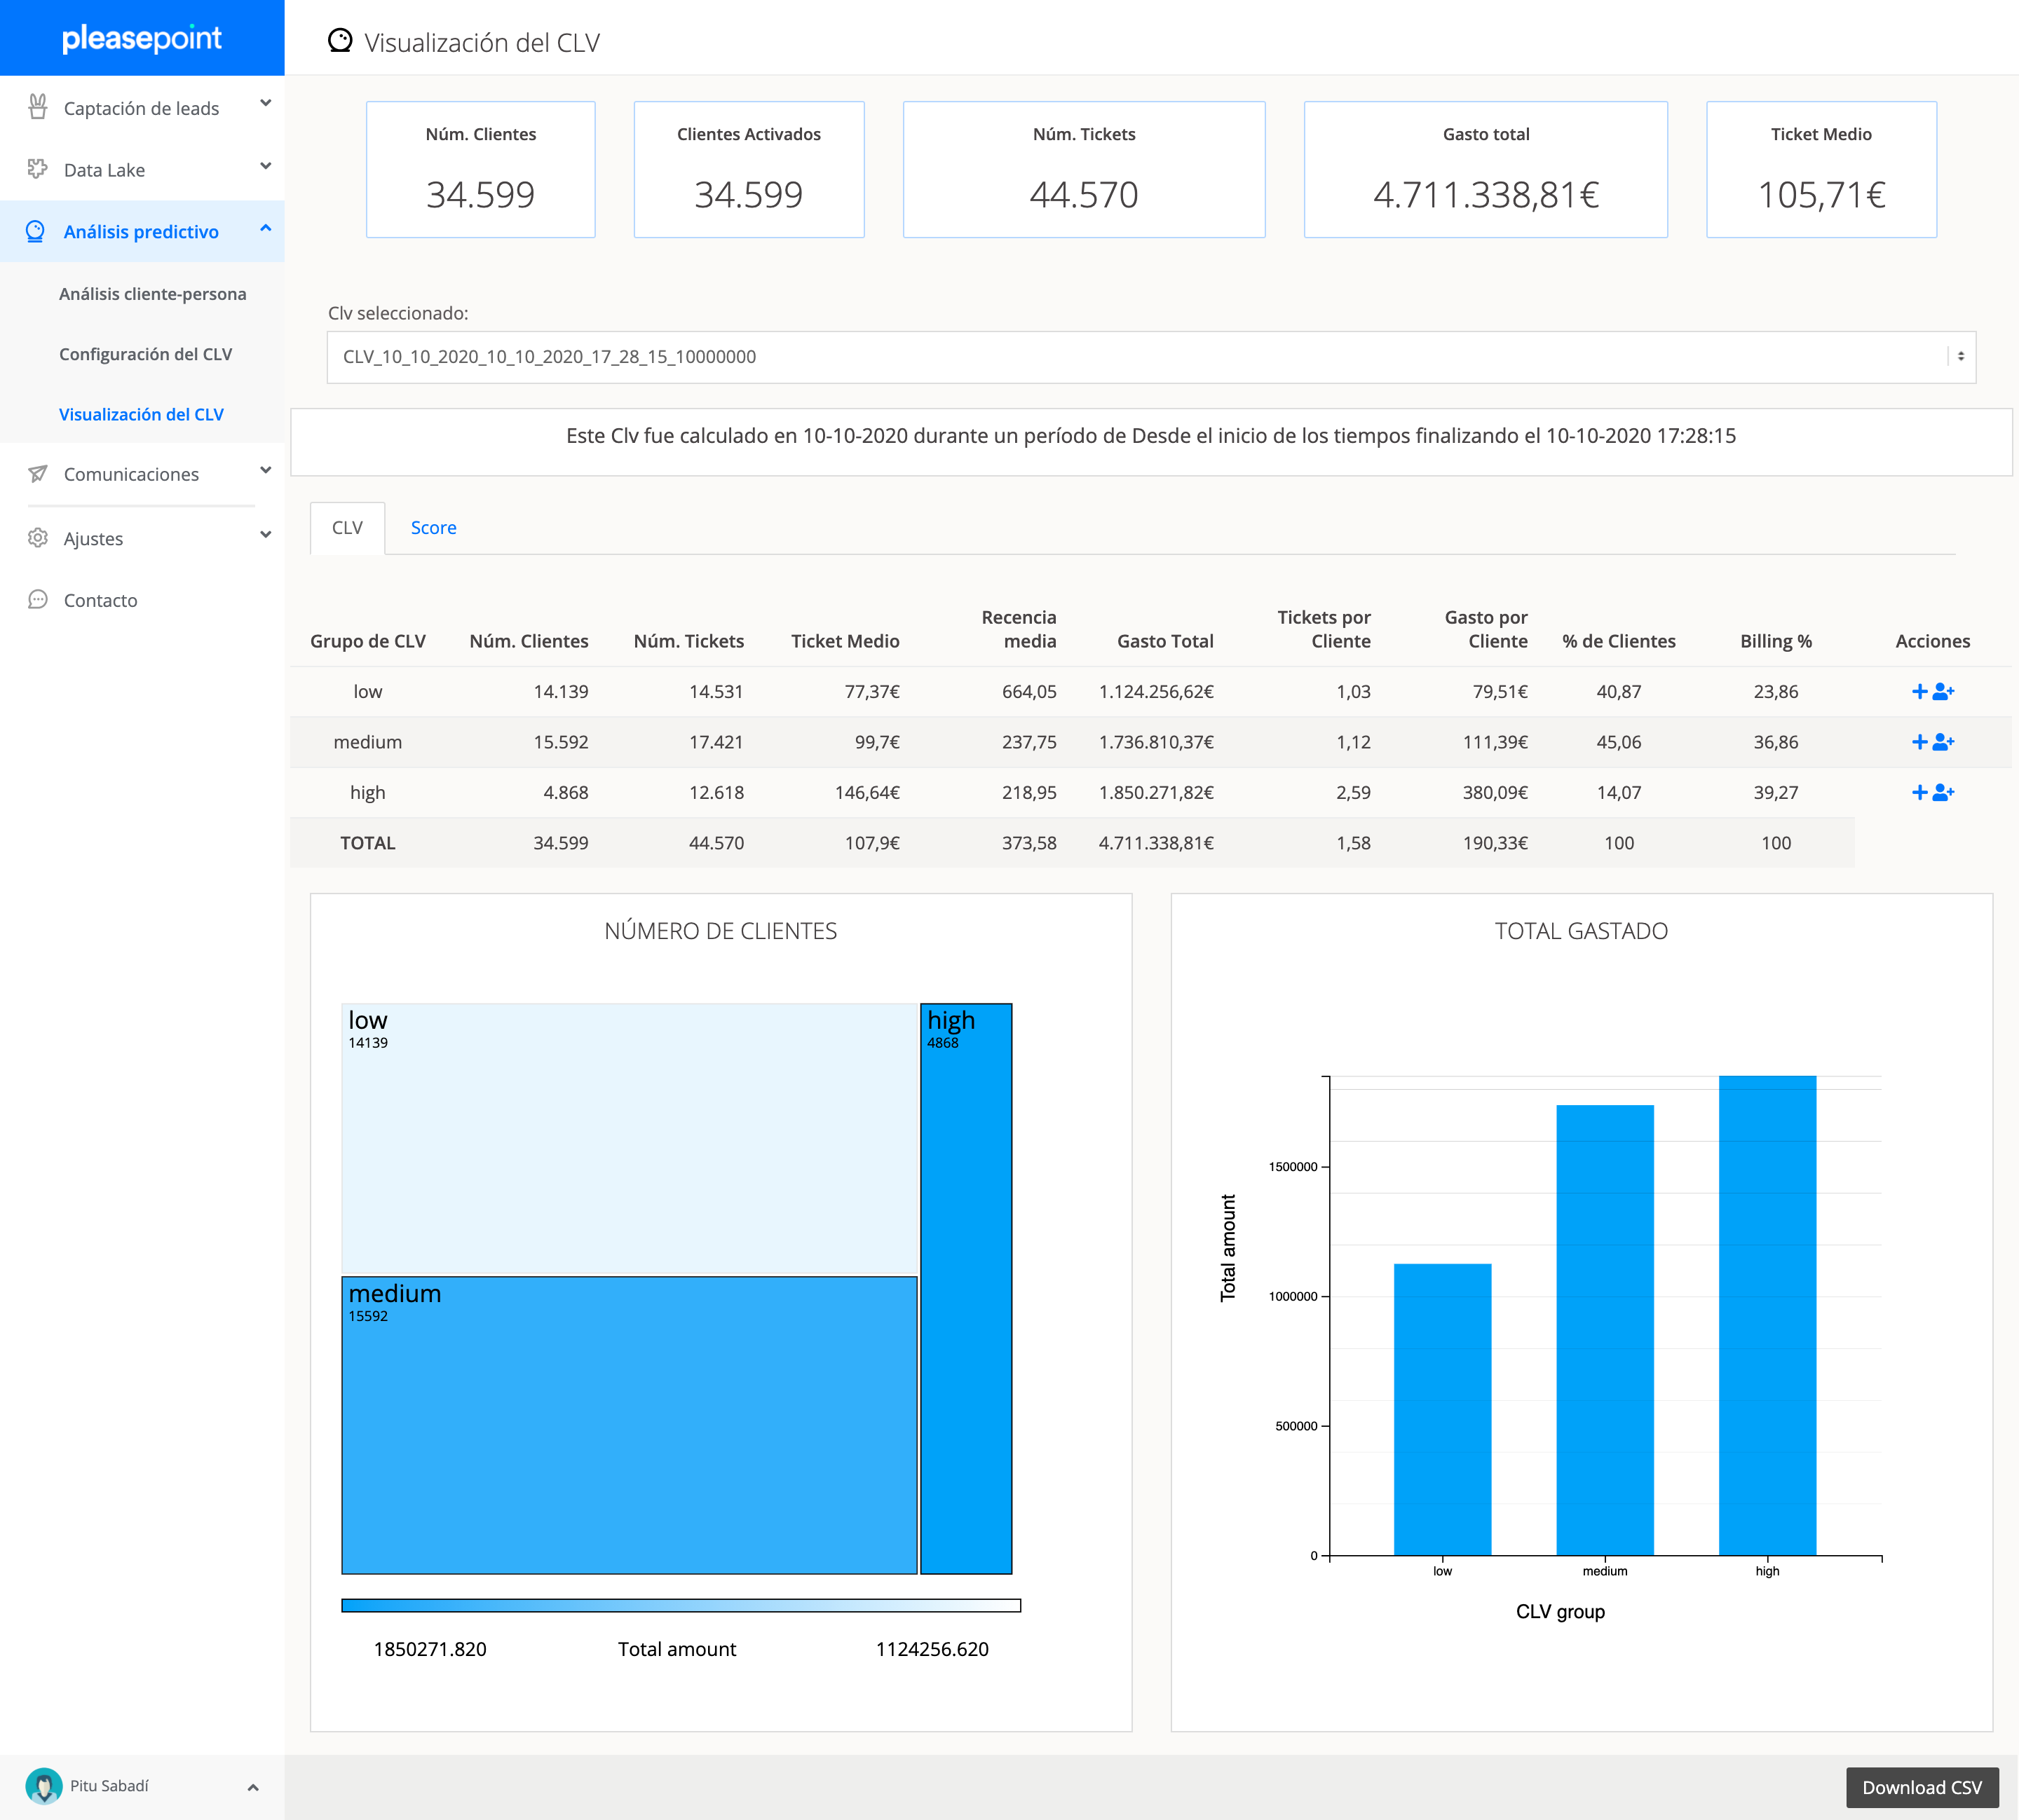Click the Contacto chat bubble icon
The height and width of the screenshot is (1820, 2019).
coord(38,600)
